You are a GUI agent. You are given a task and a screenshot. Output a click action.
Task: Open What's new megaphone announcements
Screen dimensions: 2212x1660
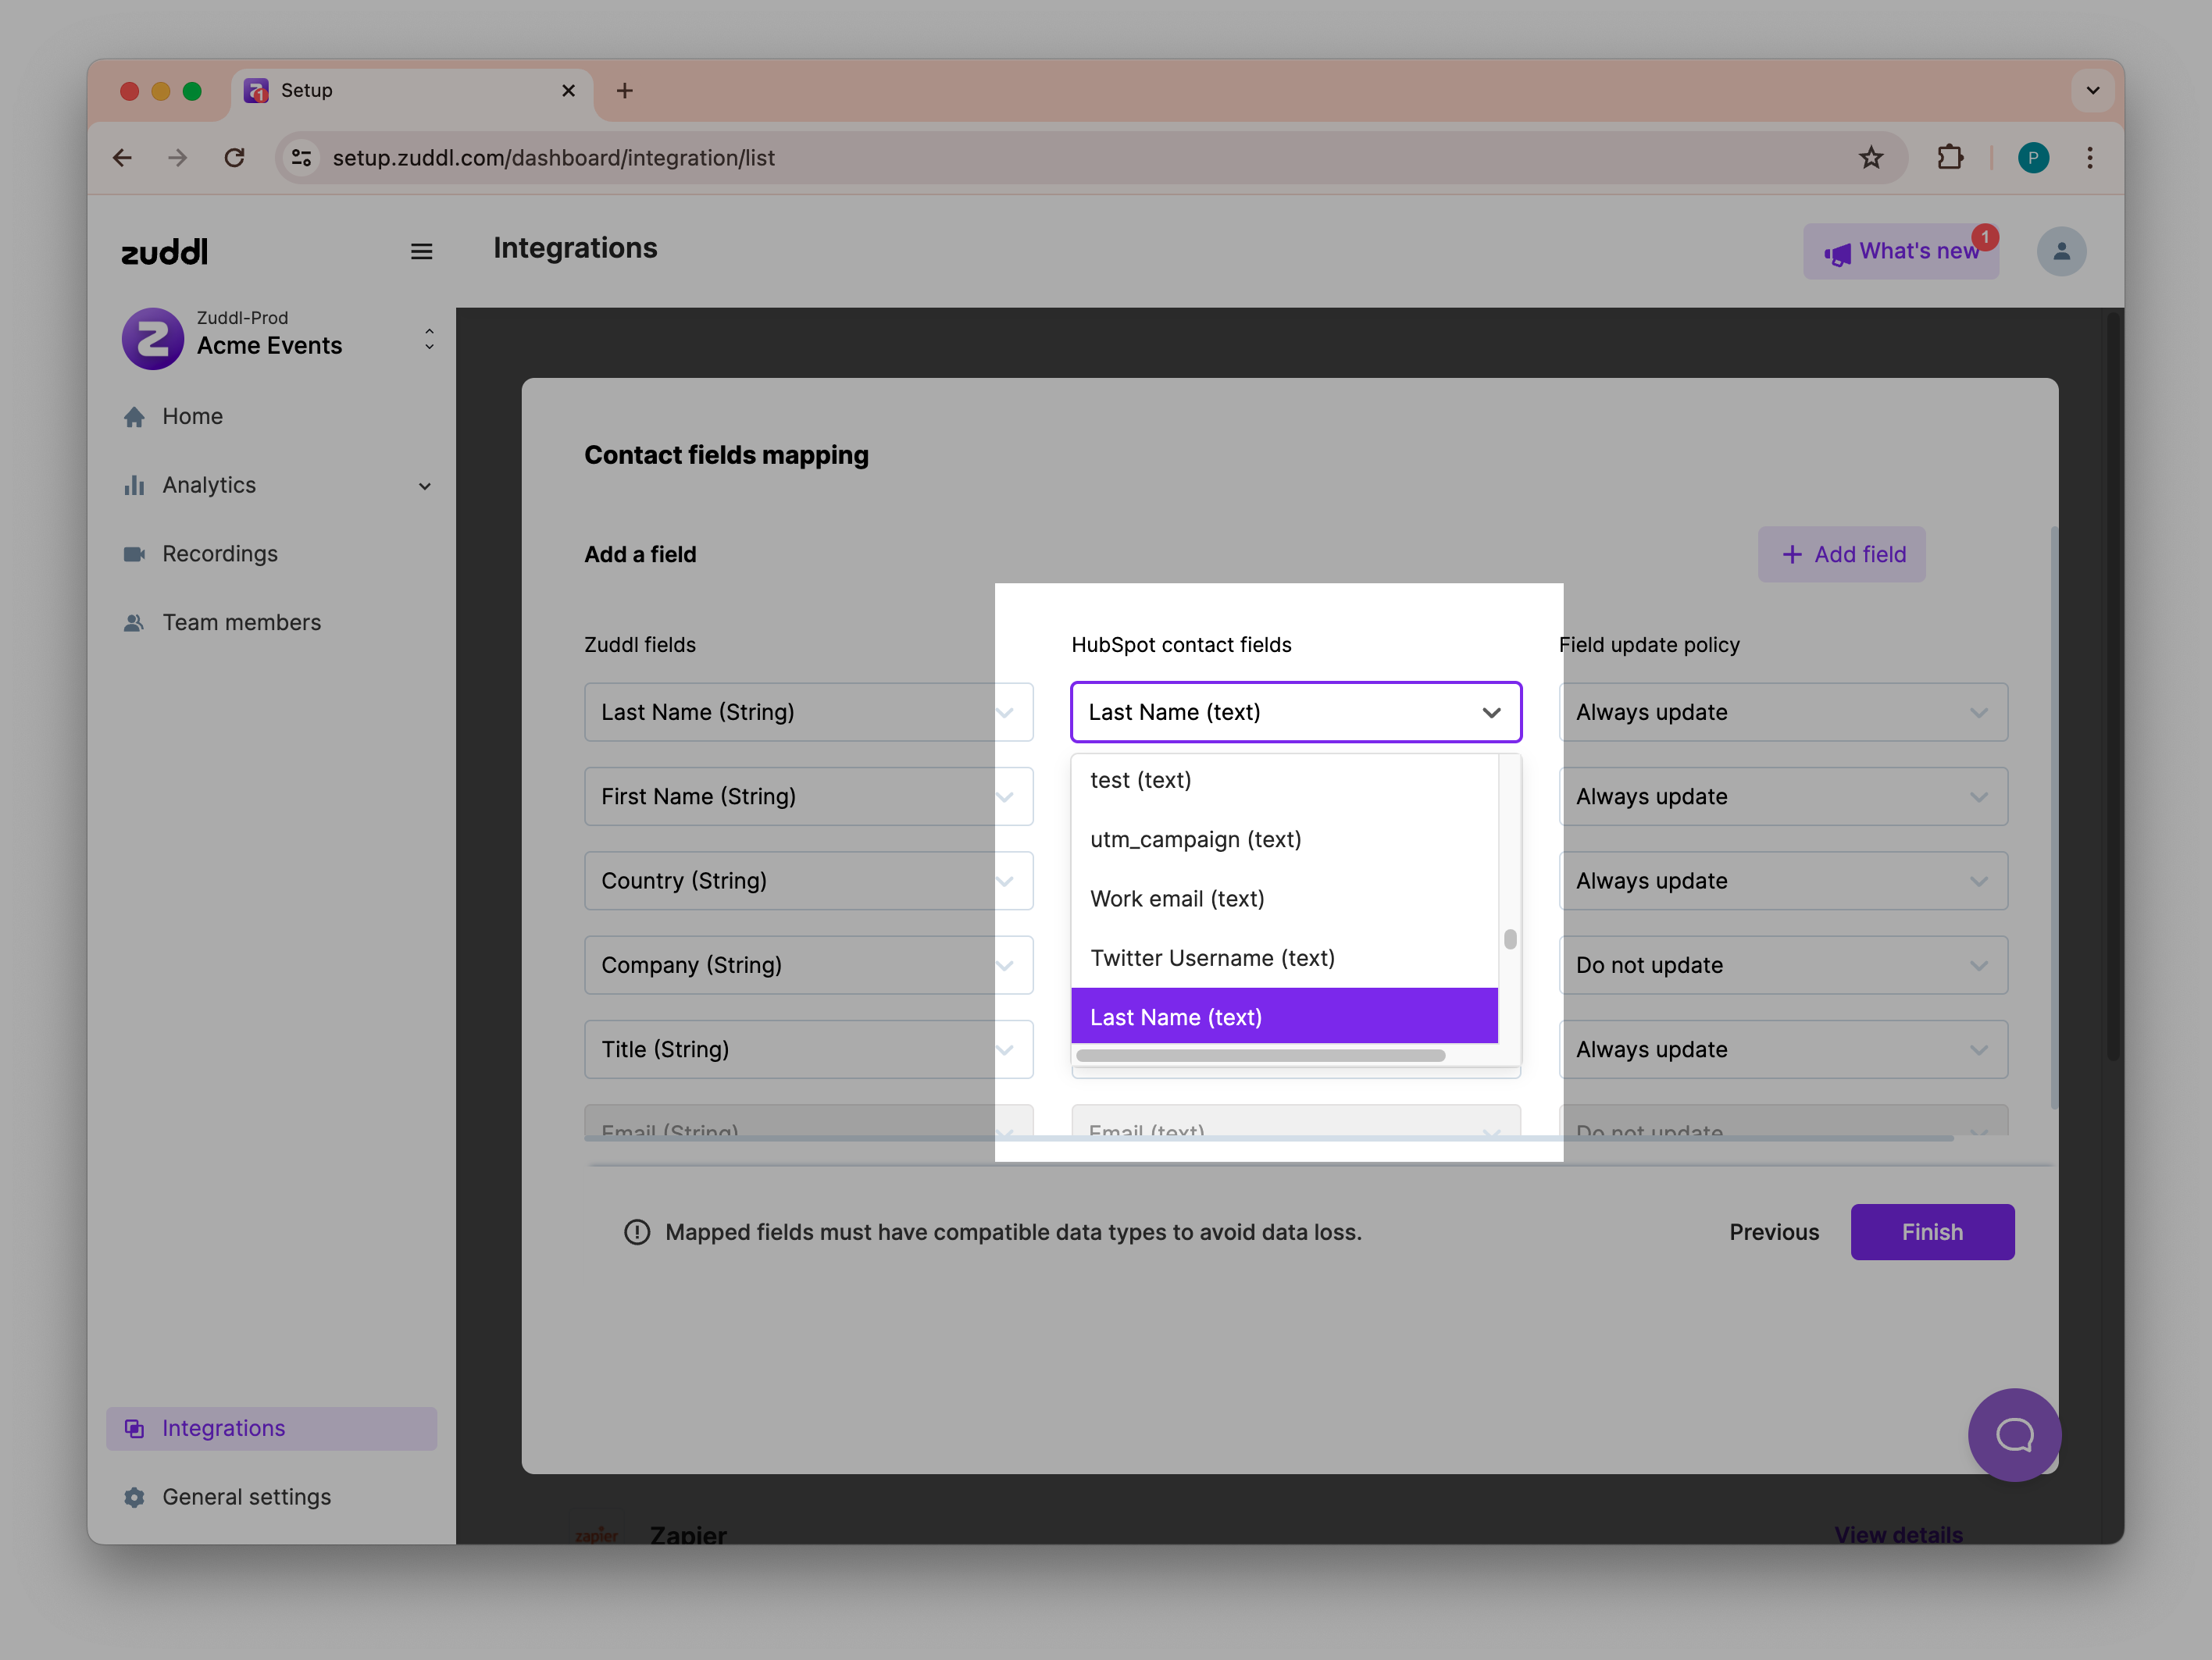point(1901,252)
